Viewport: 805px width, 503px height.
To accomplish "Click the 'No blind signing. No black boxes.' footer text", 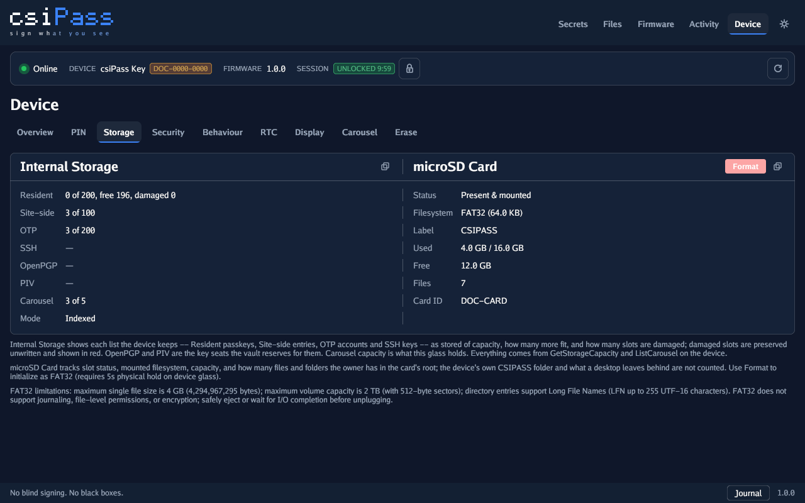I will (x=67, y=493).
